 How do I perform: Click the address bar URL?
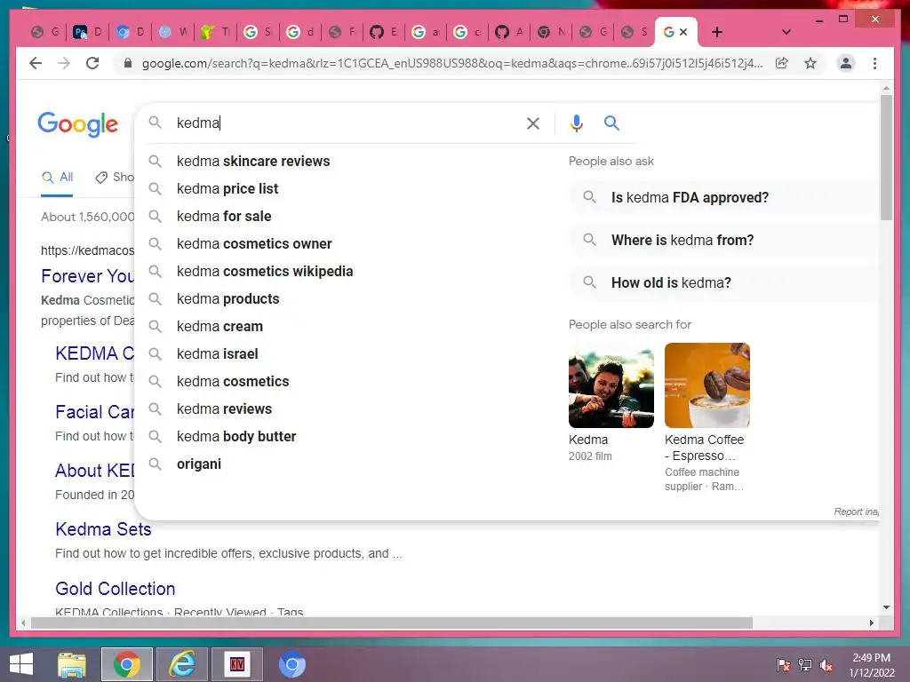[452, 63]
